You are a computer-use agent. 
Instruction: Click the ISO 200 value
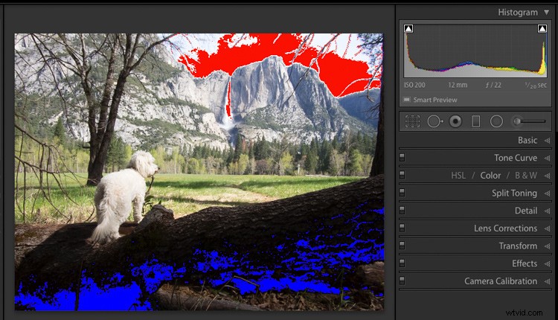pyautogui.click(x=414, y=85)
